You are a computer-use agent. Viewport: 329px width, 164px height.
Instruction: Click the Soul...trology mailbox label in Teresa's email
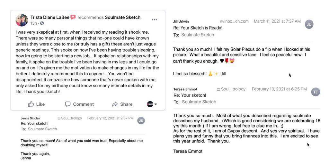[233, 89]
